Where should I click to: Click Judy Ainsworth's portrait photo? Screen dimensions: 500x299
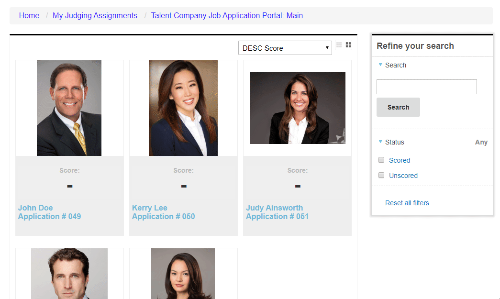(298, 108)
